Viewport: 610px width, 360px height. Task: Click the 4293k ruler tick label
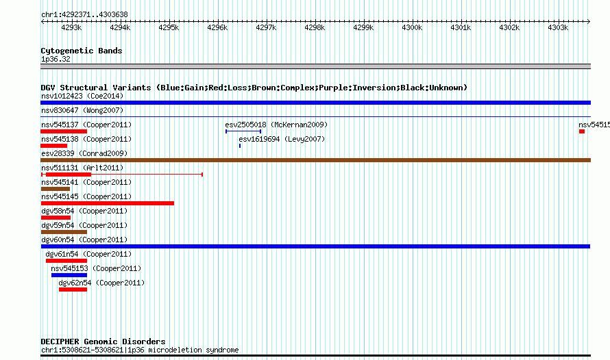click(71, 27)
